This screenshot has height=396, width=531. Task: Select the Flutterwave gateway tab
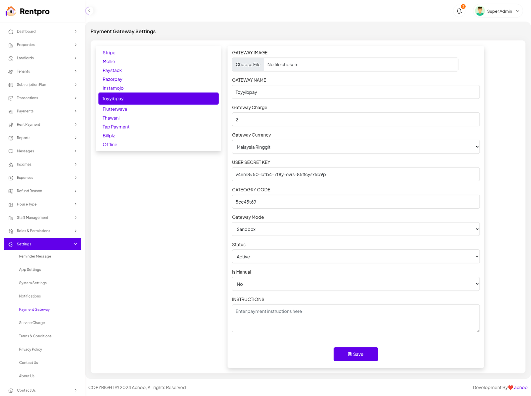pos(115,109)
